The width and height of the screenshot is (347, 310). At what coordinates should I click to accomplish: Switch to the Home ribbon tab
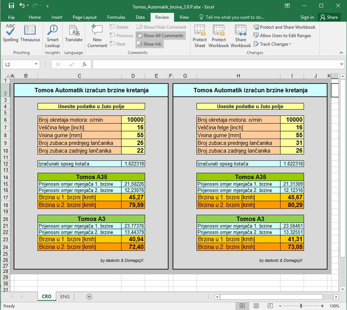(x=35, y=17)
